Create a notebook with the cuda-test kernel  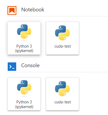coord(62,38)
